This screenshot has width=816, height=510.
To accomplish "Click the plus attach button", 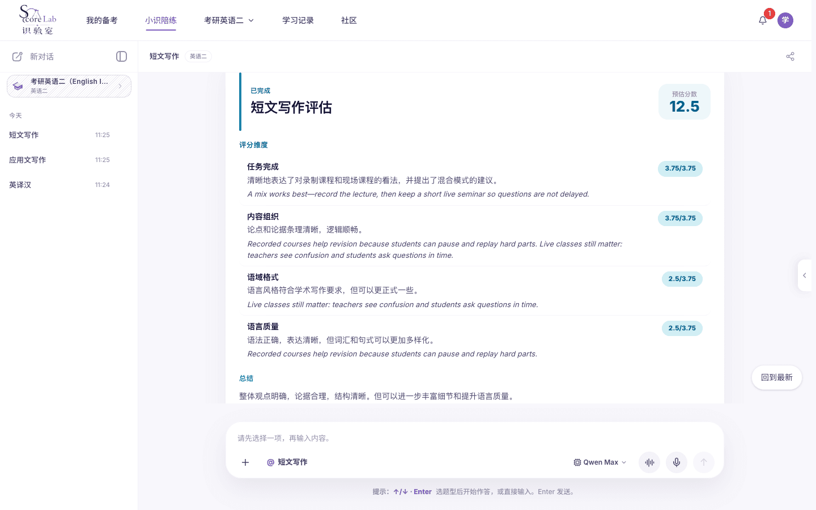I will [245, 462].
